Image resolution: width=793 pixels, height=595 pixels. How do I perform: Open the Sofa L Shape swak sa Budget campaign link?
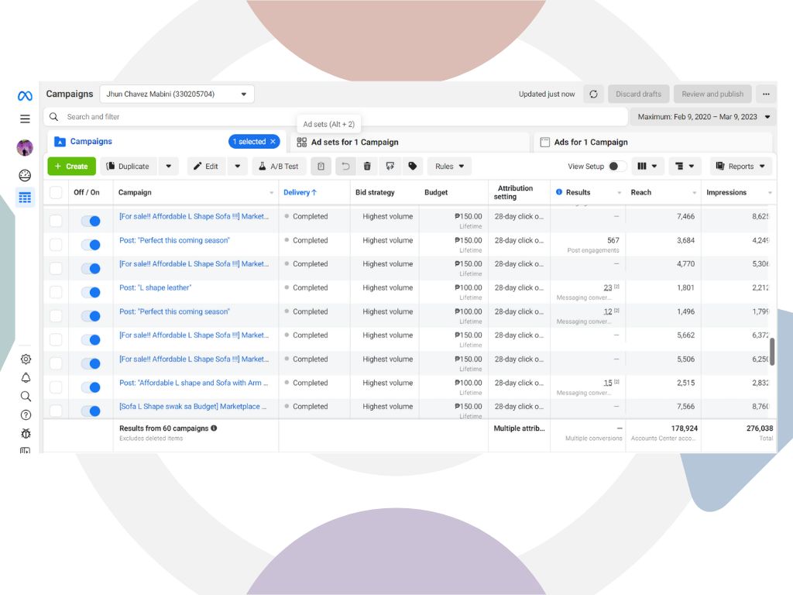pyautogui.click(x=193, y=406)
